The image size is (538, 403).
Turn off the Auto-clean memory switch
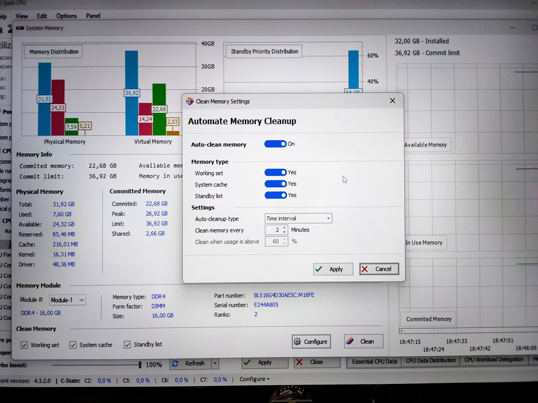[x=275, y=144]
